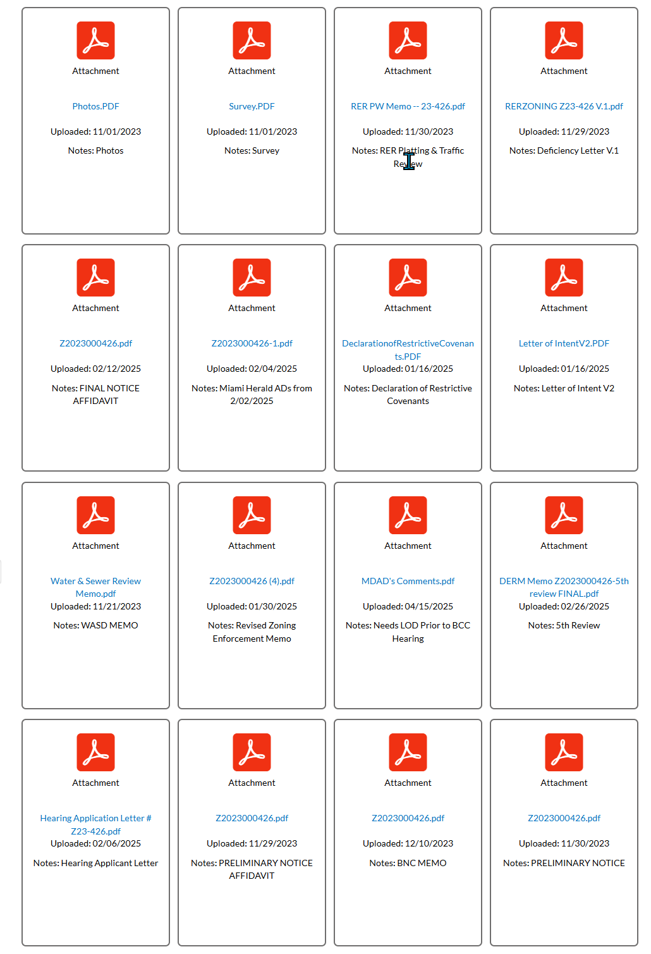Select 'Uploaded: 02/04/2025' text

(252, 369)
